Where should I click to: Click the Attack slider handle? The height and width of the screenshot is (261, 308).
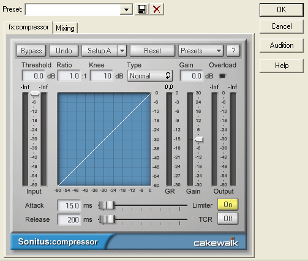pos(107,205)
